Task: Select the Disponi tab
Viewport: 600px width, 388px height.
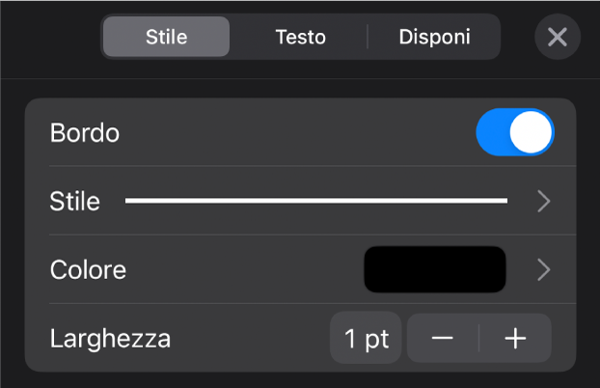Action: pos(434,38)
